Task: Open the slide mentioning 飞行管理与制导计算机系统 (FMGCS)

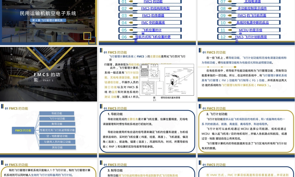Action: 246,74
